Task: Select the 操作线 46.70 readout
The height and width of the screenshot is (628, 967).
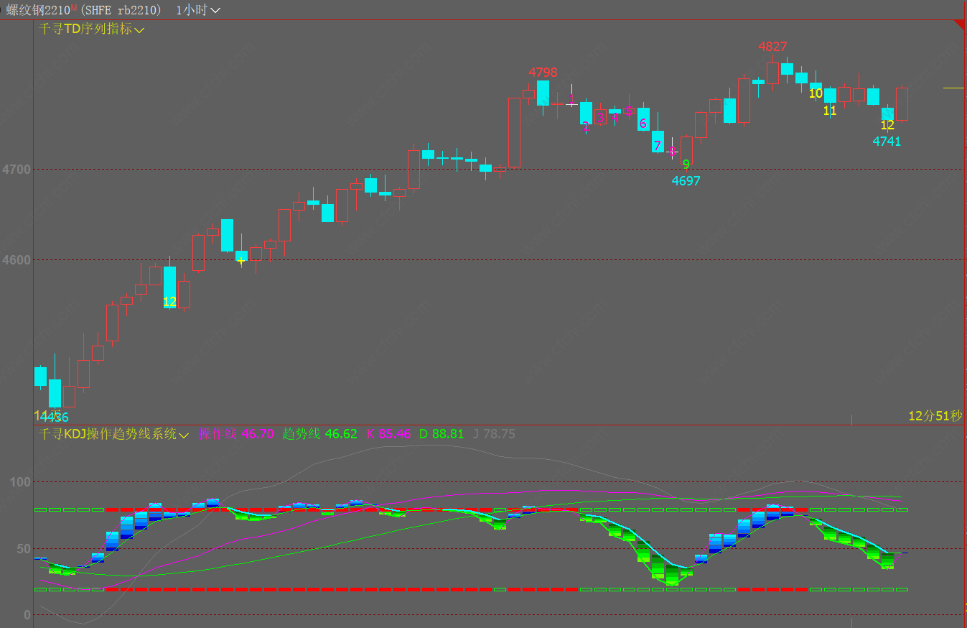Action: pos(236,434)
